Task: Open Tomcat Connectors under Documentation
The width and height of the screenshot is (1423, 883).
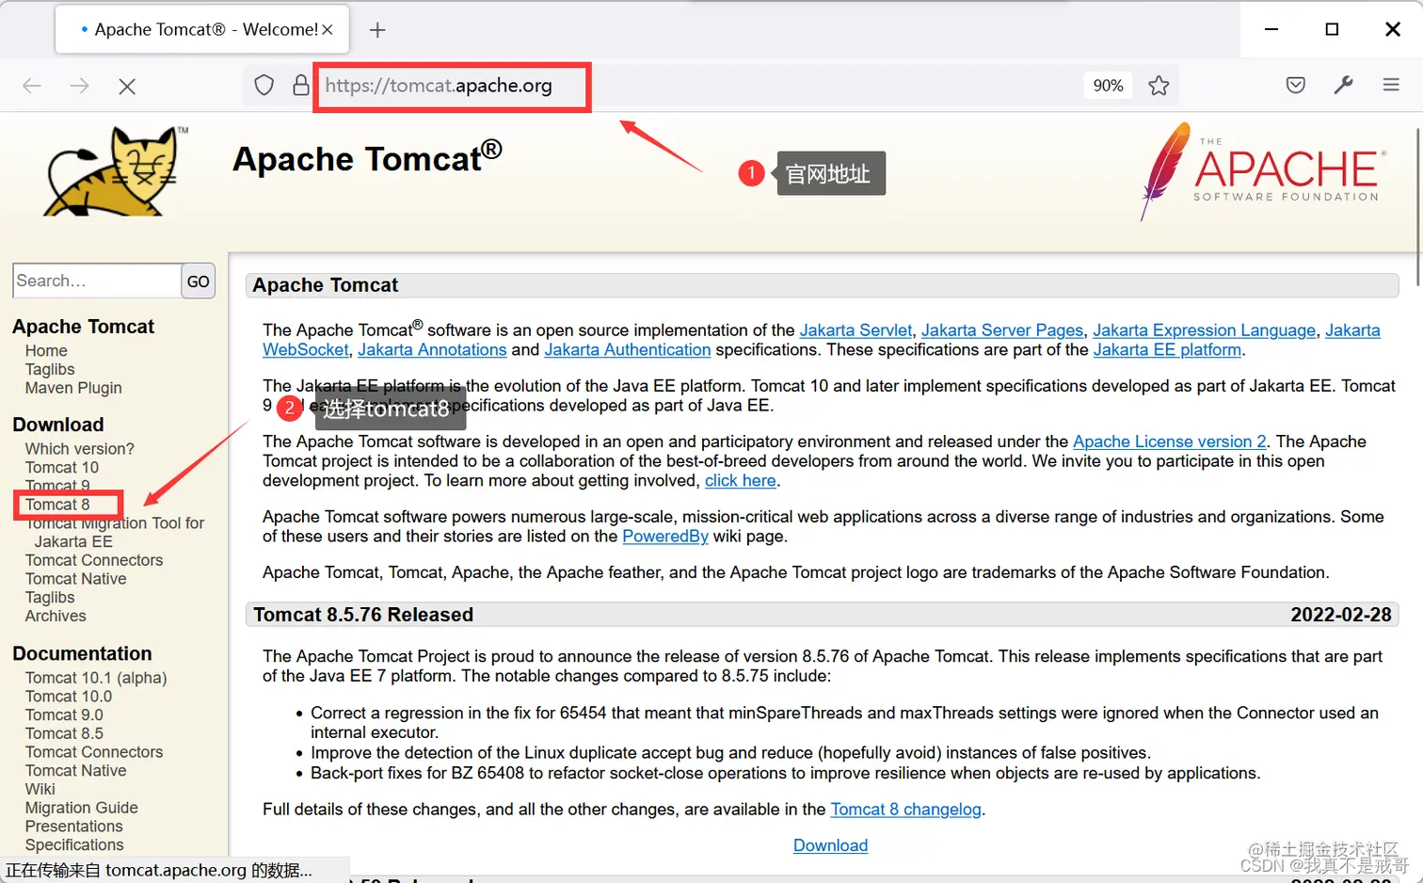Action: [94, 752]
